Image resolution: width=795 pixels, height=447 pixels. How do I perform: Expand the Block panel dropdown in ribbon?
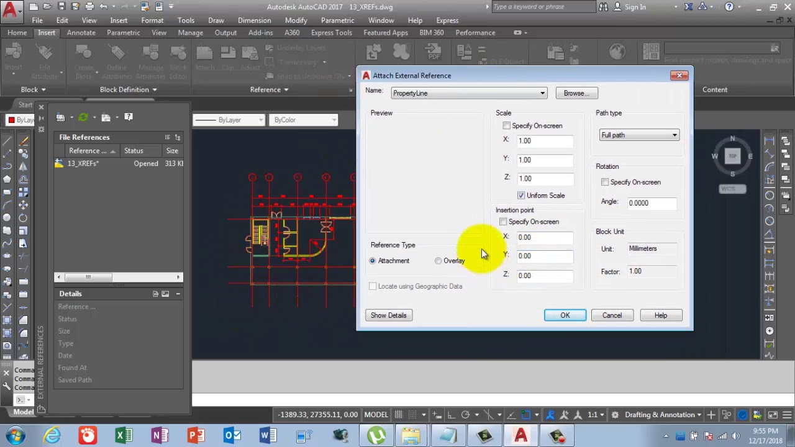point(33,89)
